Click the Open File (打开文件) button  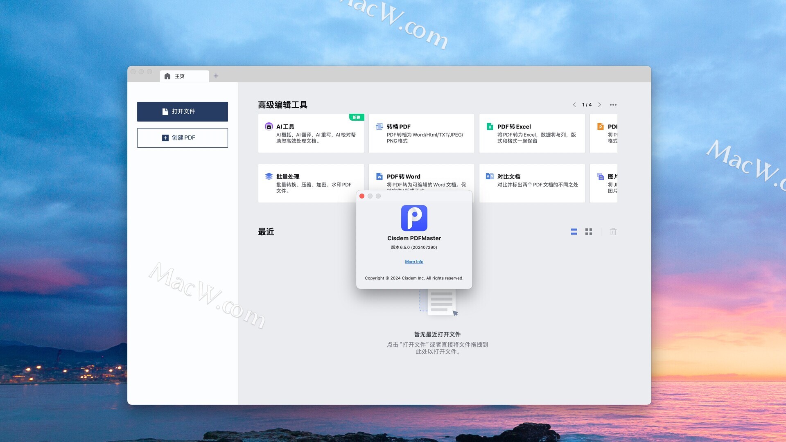tap(183, 111)
